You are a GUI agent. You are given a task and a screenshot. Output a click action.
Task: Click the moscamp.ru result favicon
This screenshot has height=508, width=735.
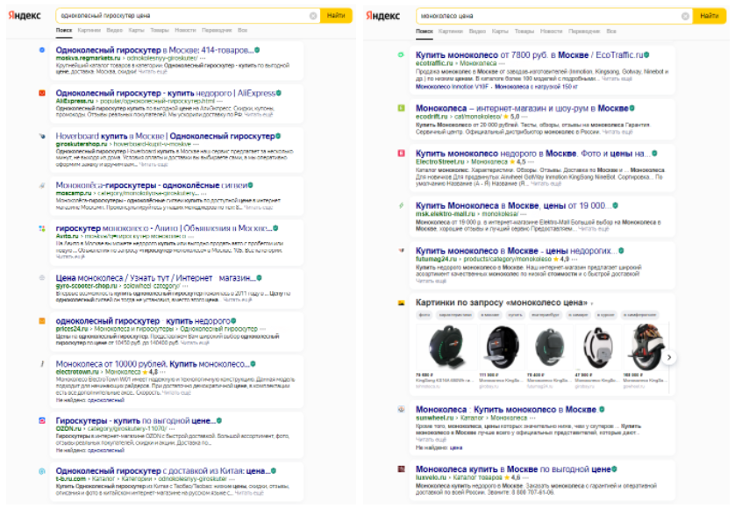(x=42, y=185)
